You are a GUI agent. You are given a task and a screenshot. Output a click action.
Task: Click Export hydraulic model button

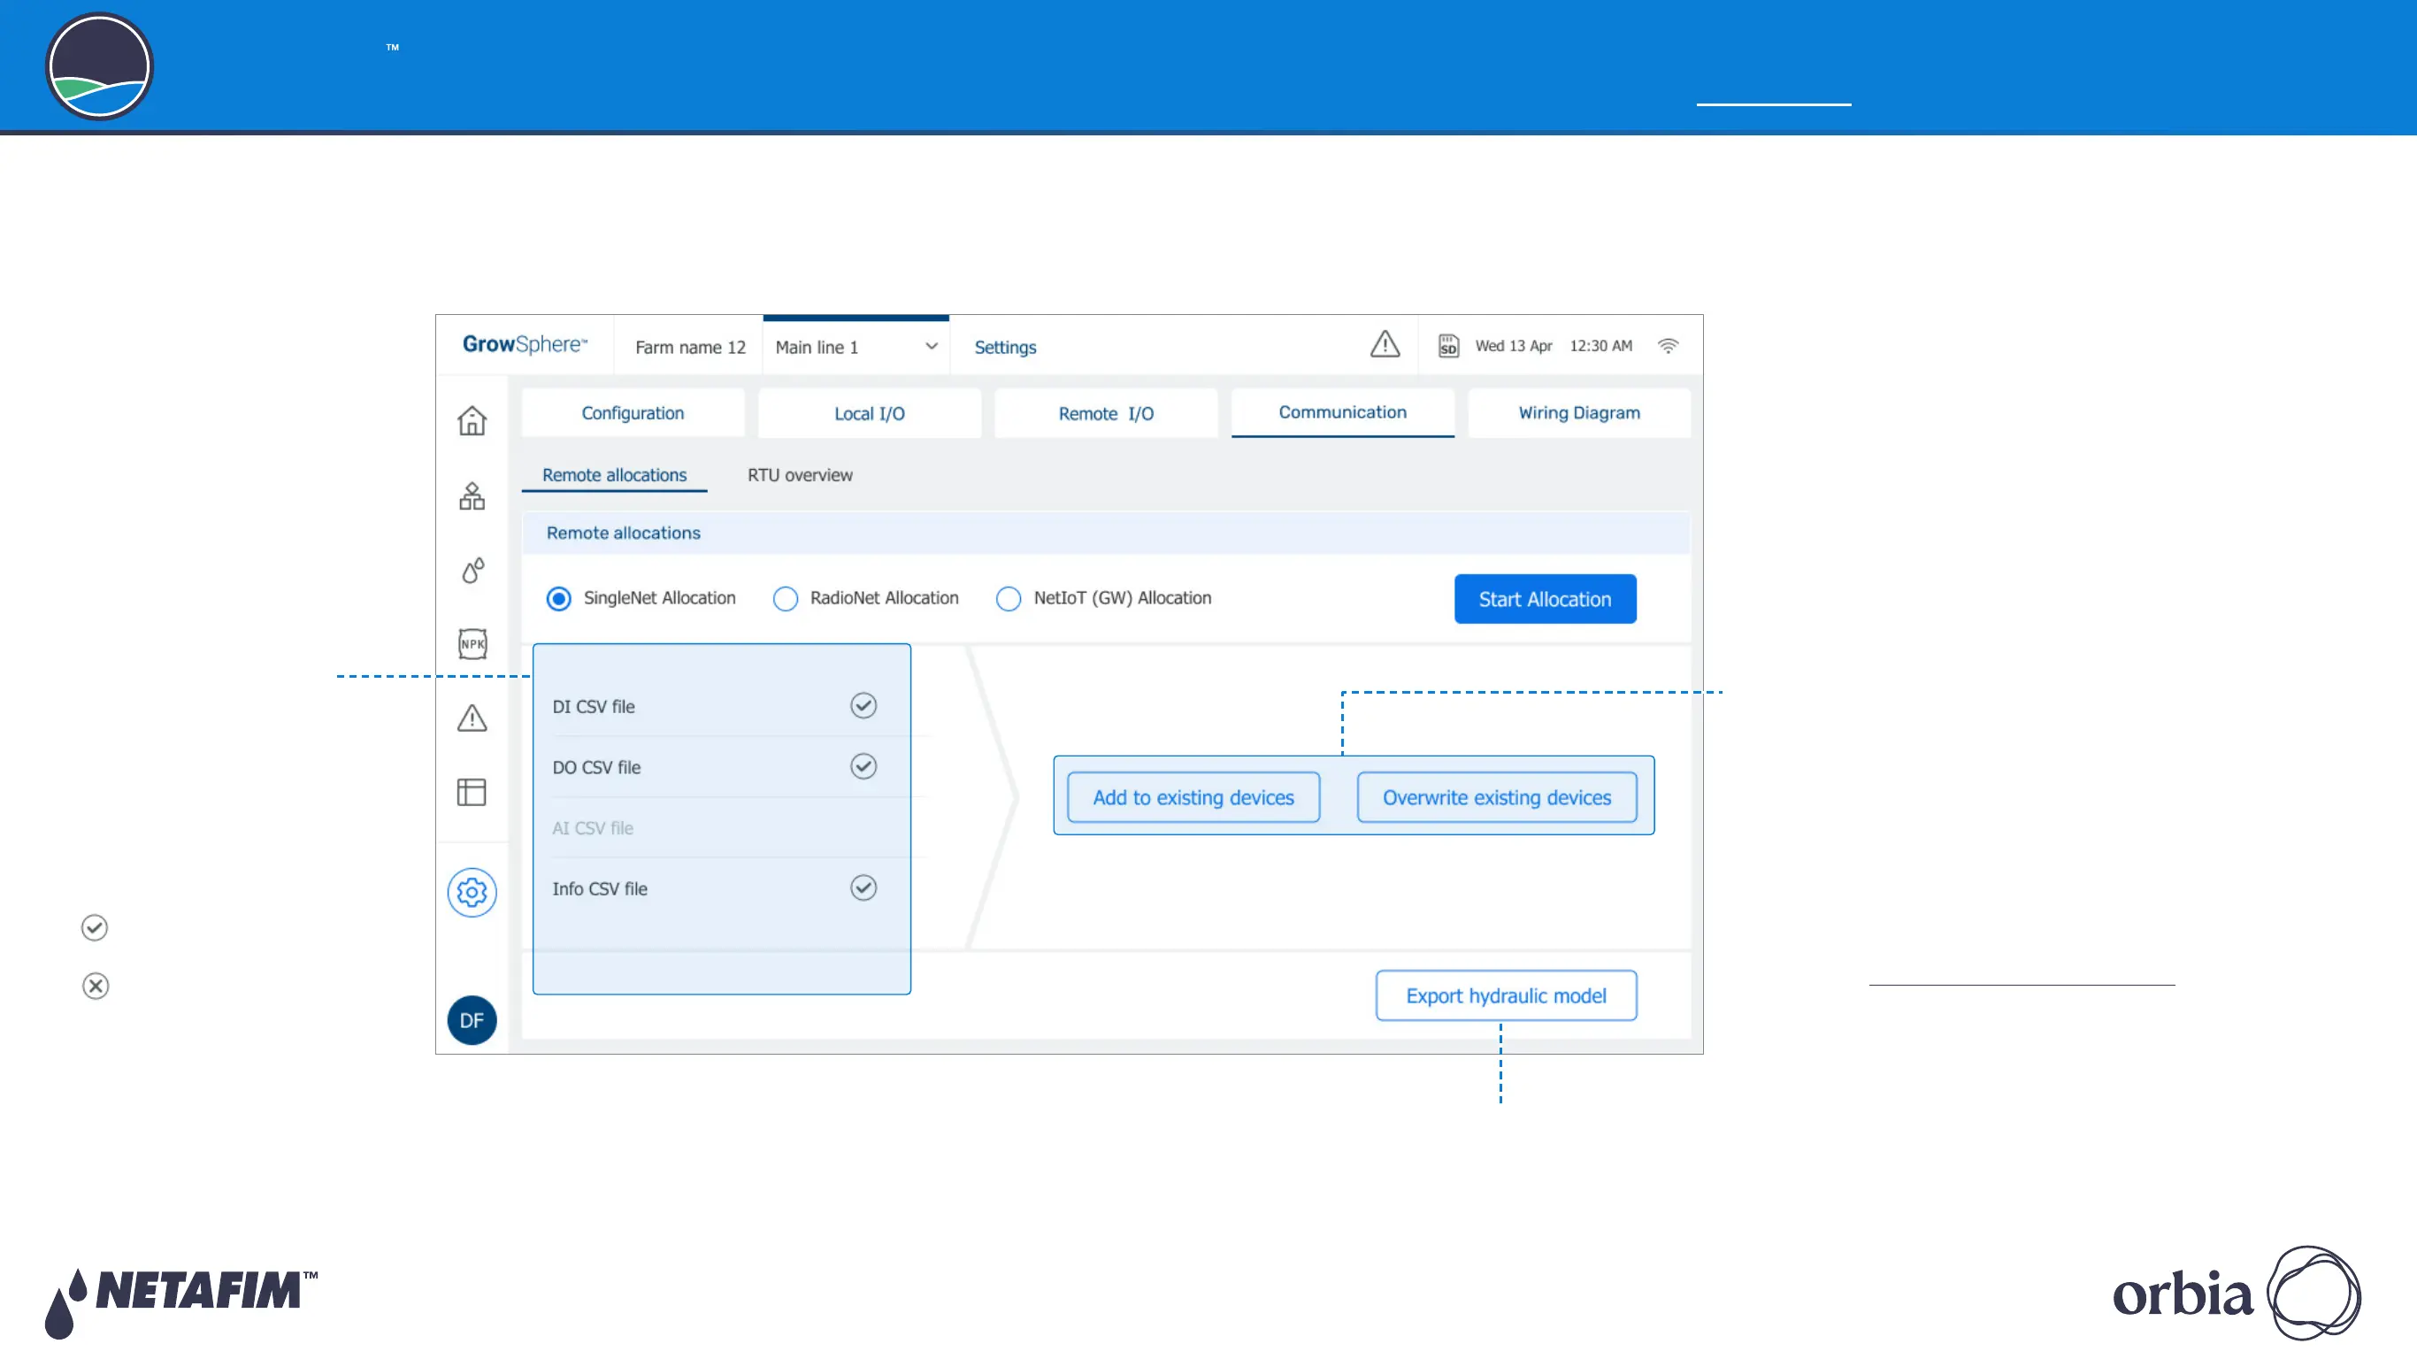(1506, 995)
